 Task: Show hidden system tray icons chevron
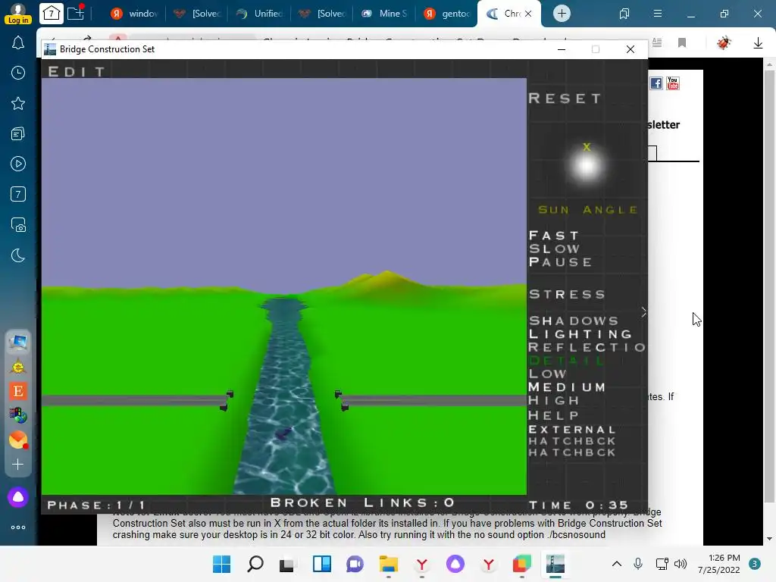(617, 564)
